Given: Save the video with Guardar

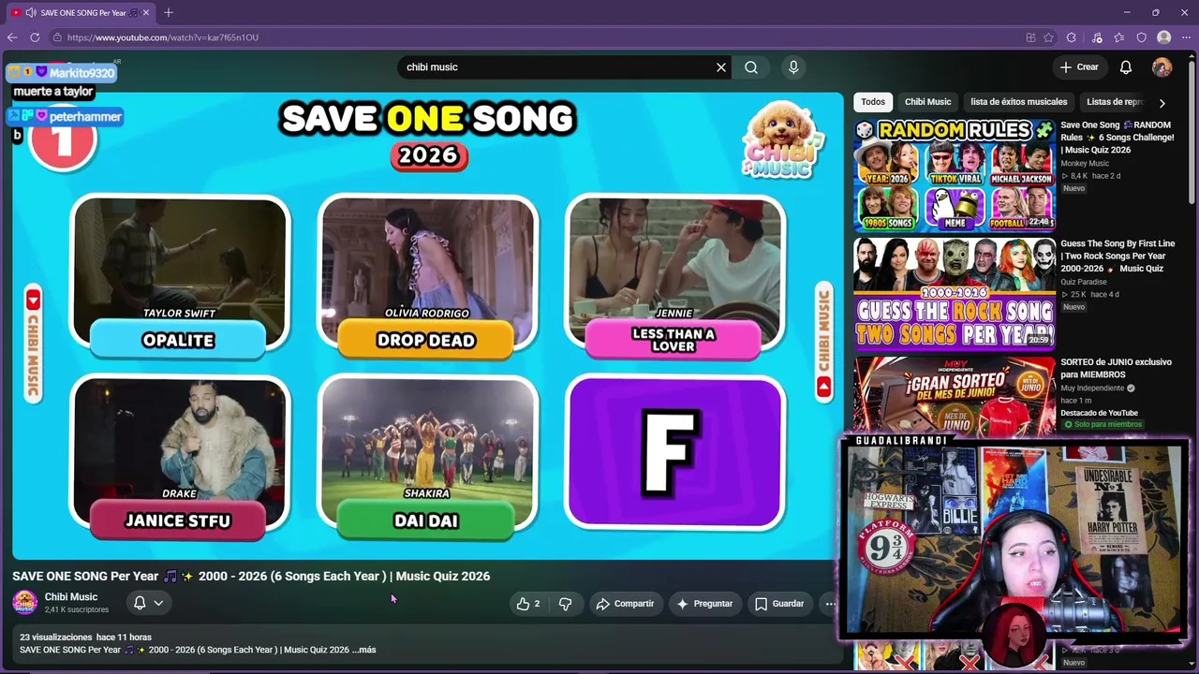Looking at the screenshot, I should (x=779, y=604).
